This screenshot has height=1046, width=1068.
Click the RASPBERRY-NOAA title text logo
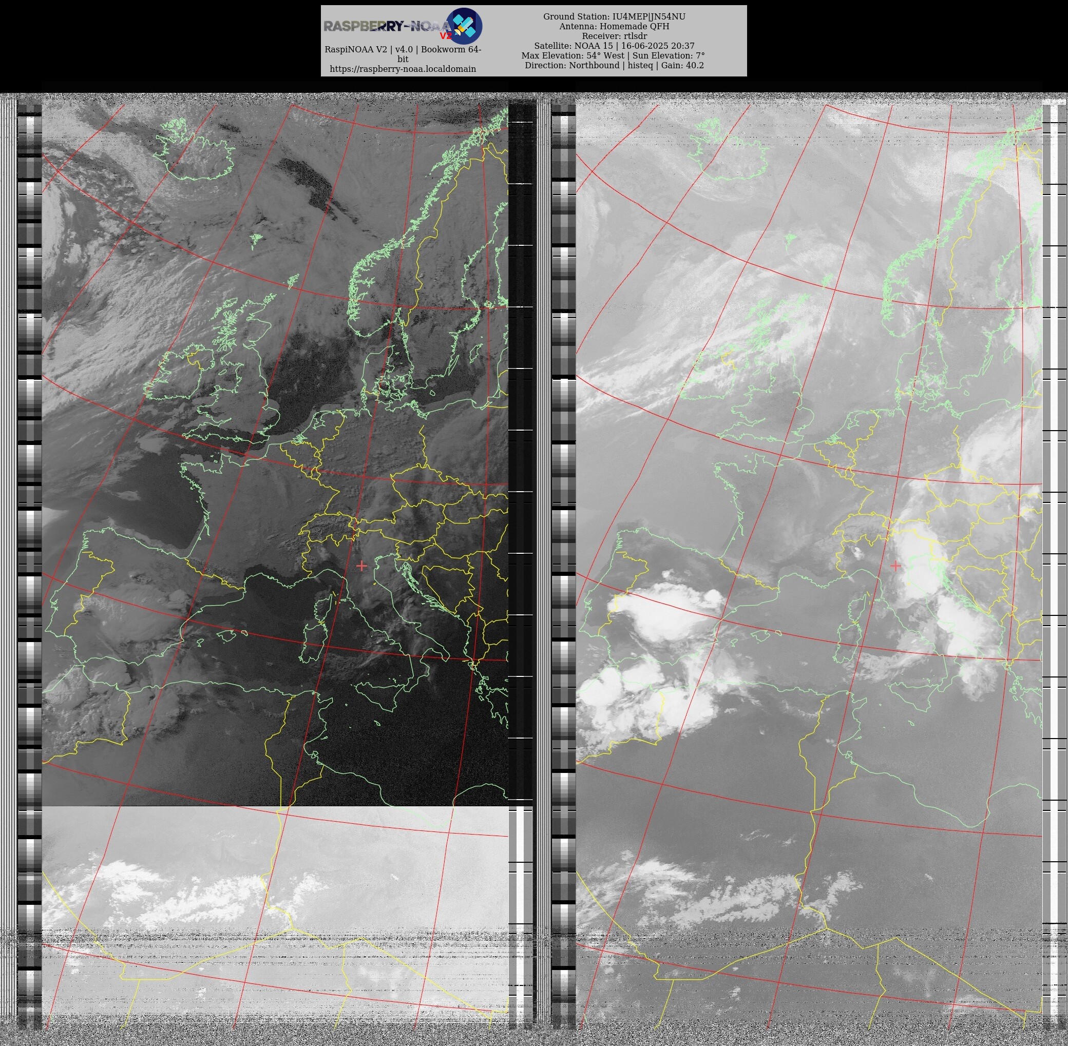click(x=388, y=26)
